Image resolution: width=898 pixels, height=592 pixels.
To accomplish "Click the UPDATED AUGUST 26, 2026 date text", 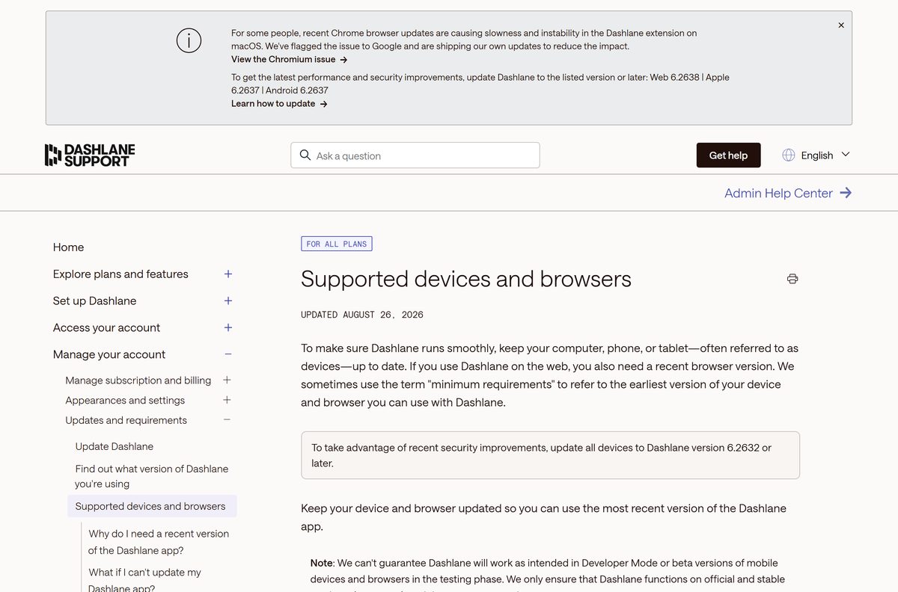I will point(362,315).
